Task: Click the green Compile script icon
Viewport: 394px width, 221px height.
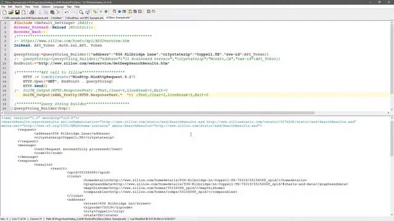Action: [95, 12]
